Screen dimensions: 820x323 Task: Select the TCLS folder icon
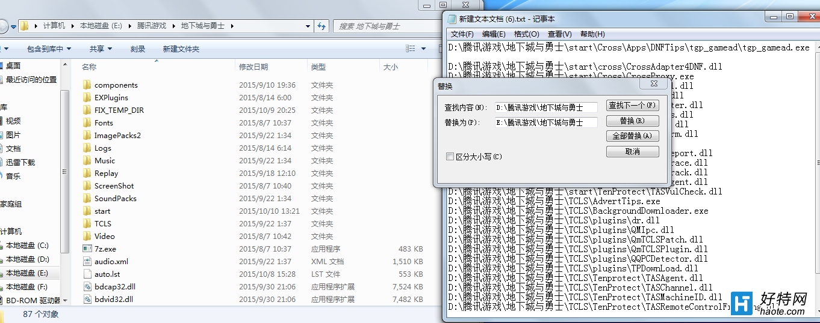click(87, 224)
